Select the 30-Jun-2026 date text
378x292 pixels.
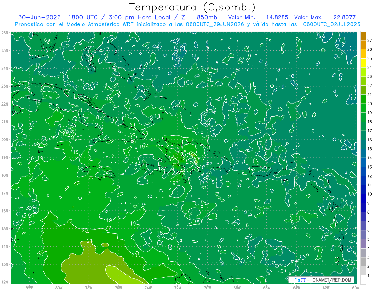click(x=40, y=17)
